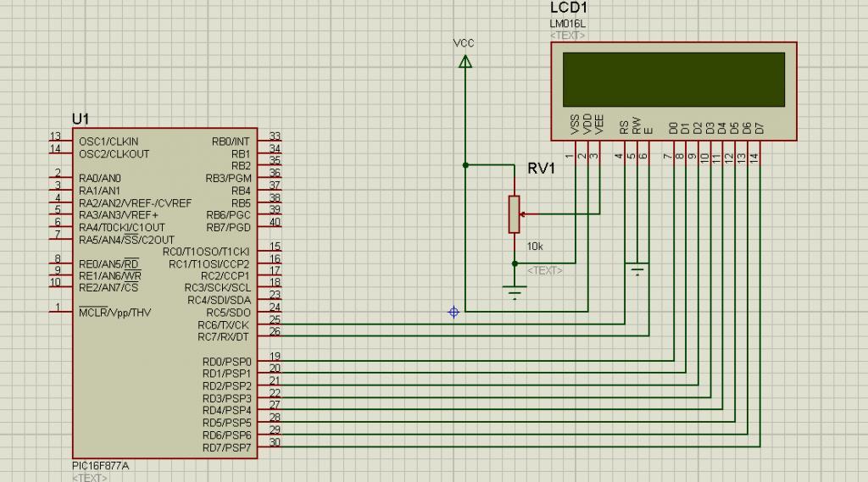Click pin number 13 on U1

[x=55, y=136]
